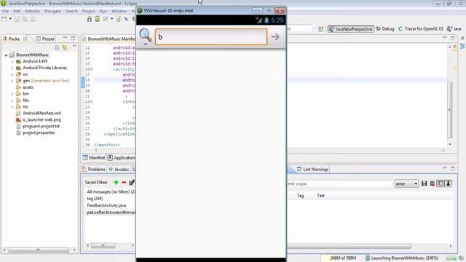Open the Project menu
466x262 pixels.
pyautogui.click(x=89, y=11)
